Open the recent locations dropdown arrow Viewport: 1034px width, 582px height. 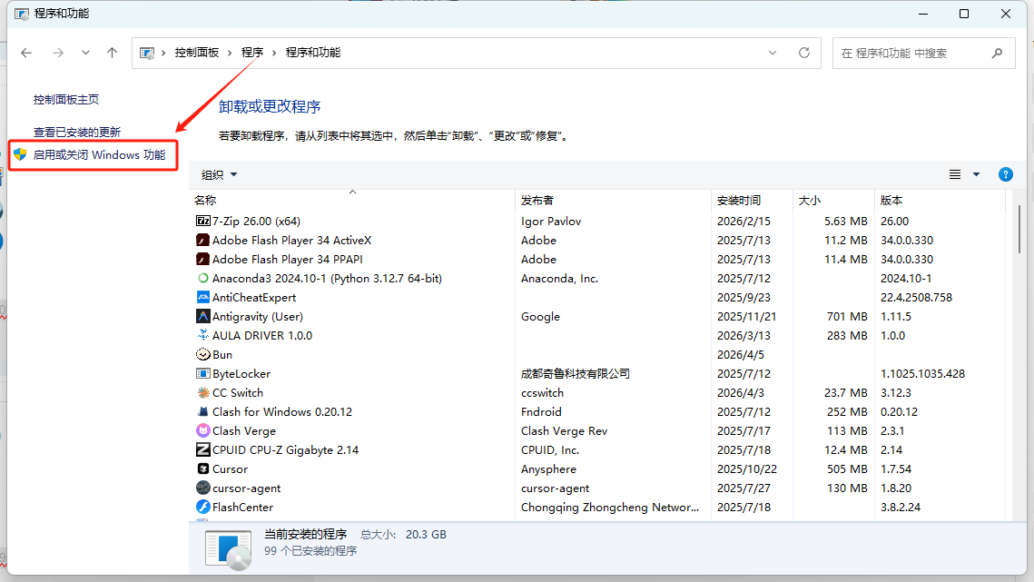coord(85,53)
